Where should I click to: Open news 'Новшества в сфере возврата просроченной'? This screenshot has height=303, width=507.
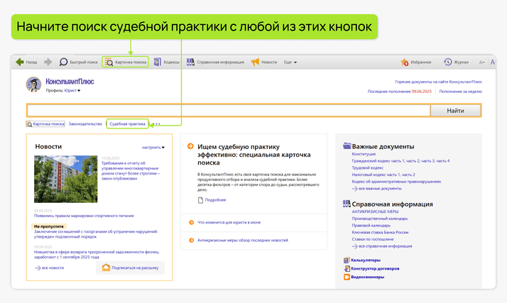click(x=97, y=254)
